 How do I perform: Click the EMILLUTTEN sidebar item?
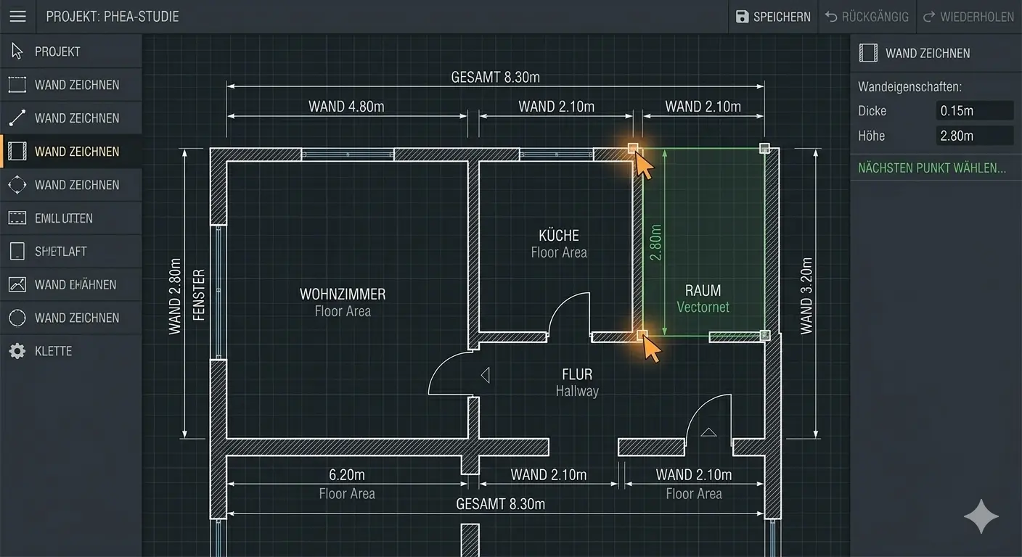point(70,218)
